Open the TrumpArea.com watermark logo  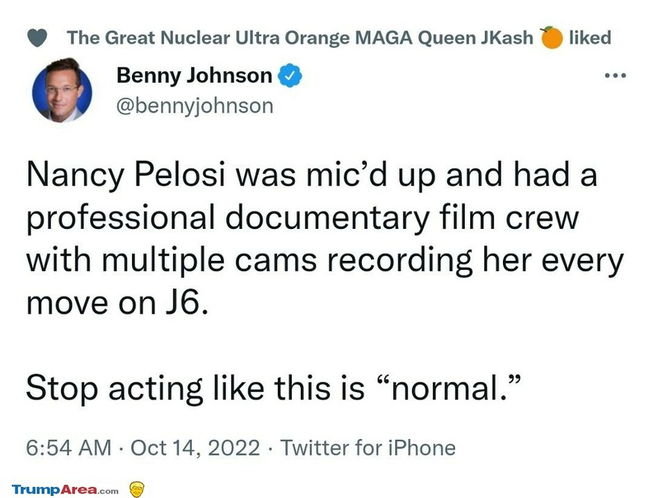pyautogui.click(x=65, y=490)
